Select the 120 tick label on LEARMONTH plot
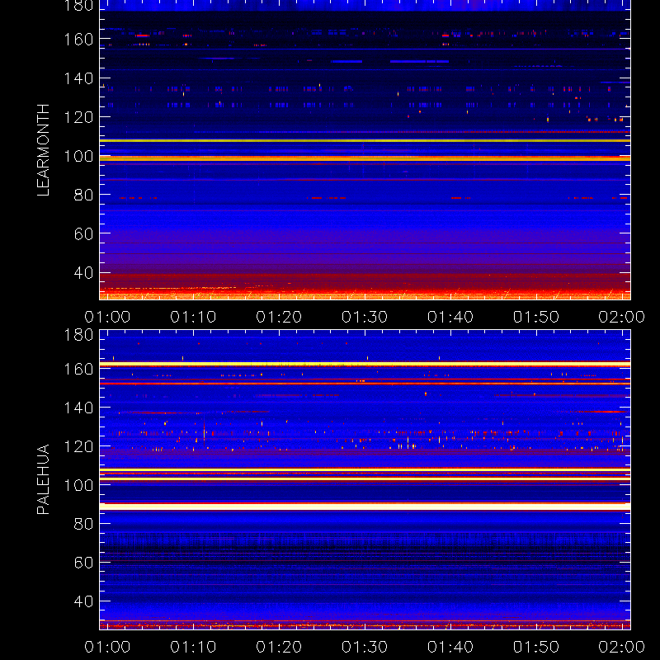This screenshot has height=660, width=660. point(78,117)
